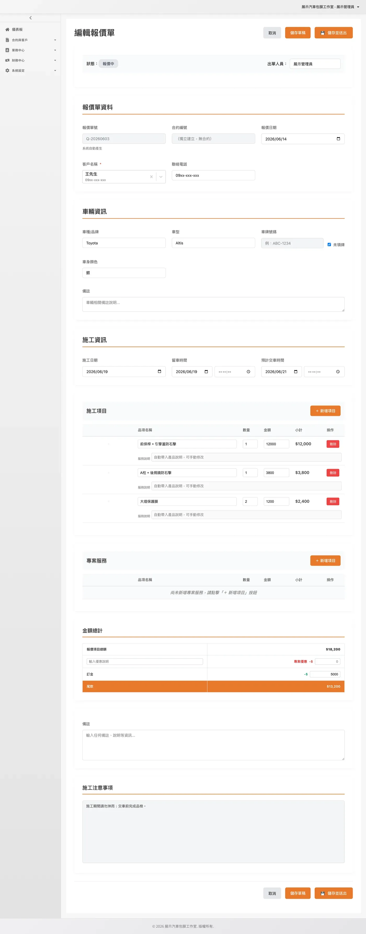Expand 財務中心 submenu arrow

click(55, 60)
